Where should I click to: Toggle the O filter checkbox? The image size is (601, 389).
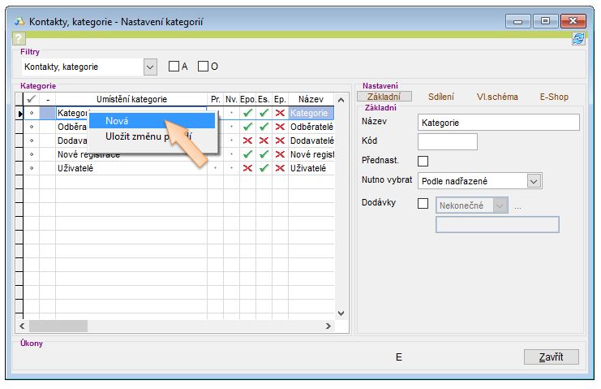[x=204, y=67]
